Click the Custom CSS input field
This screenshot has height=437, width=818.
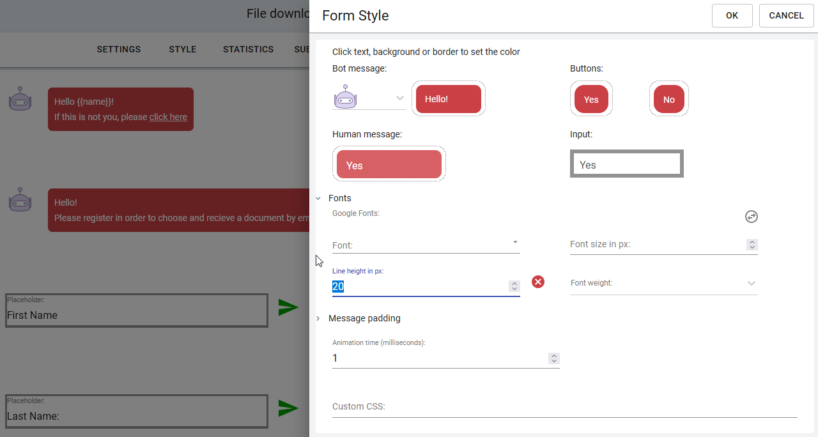(x=564, y=407)
